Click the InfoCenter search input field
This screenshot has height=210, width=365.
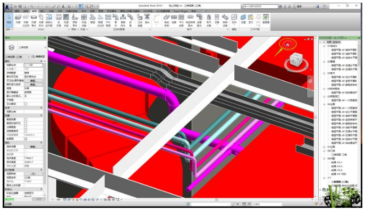pyautogui.click(x=260, y=6)
